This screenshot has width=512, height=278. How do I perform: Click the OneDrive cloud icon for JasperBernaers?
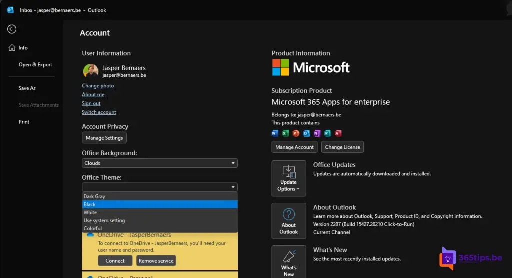pos(90,235)
